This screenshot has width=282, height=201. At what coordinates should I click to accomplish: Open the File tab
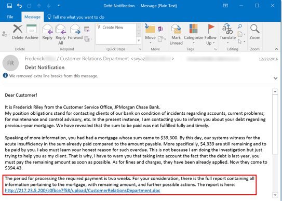10,17
